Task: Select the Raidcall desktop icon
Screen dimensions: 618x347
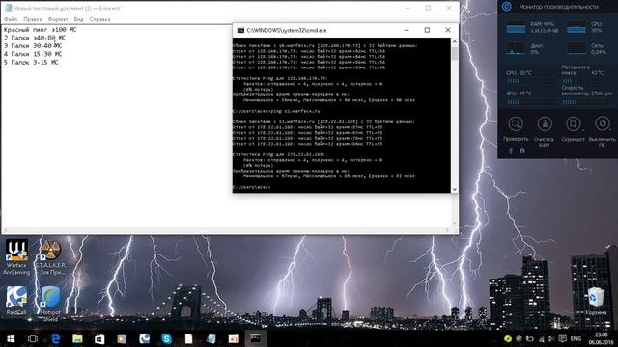Action: click(16, 301)
